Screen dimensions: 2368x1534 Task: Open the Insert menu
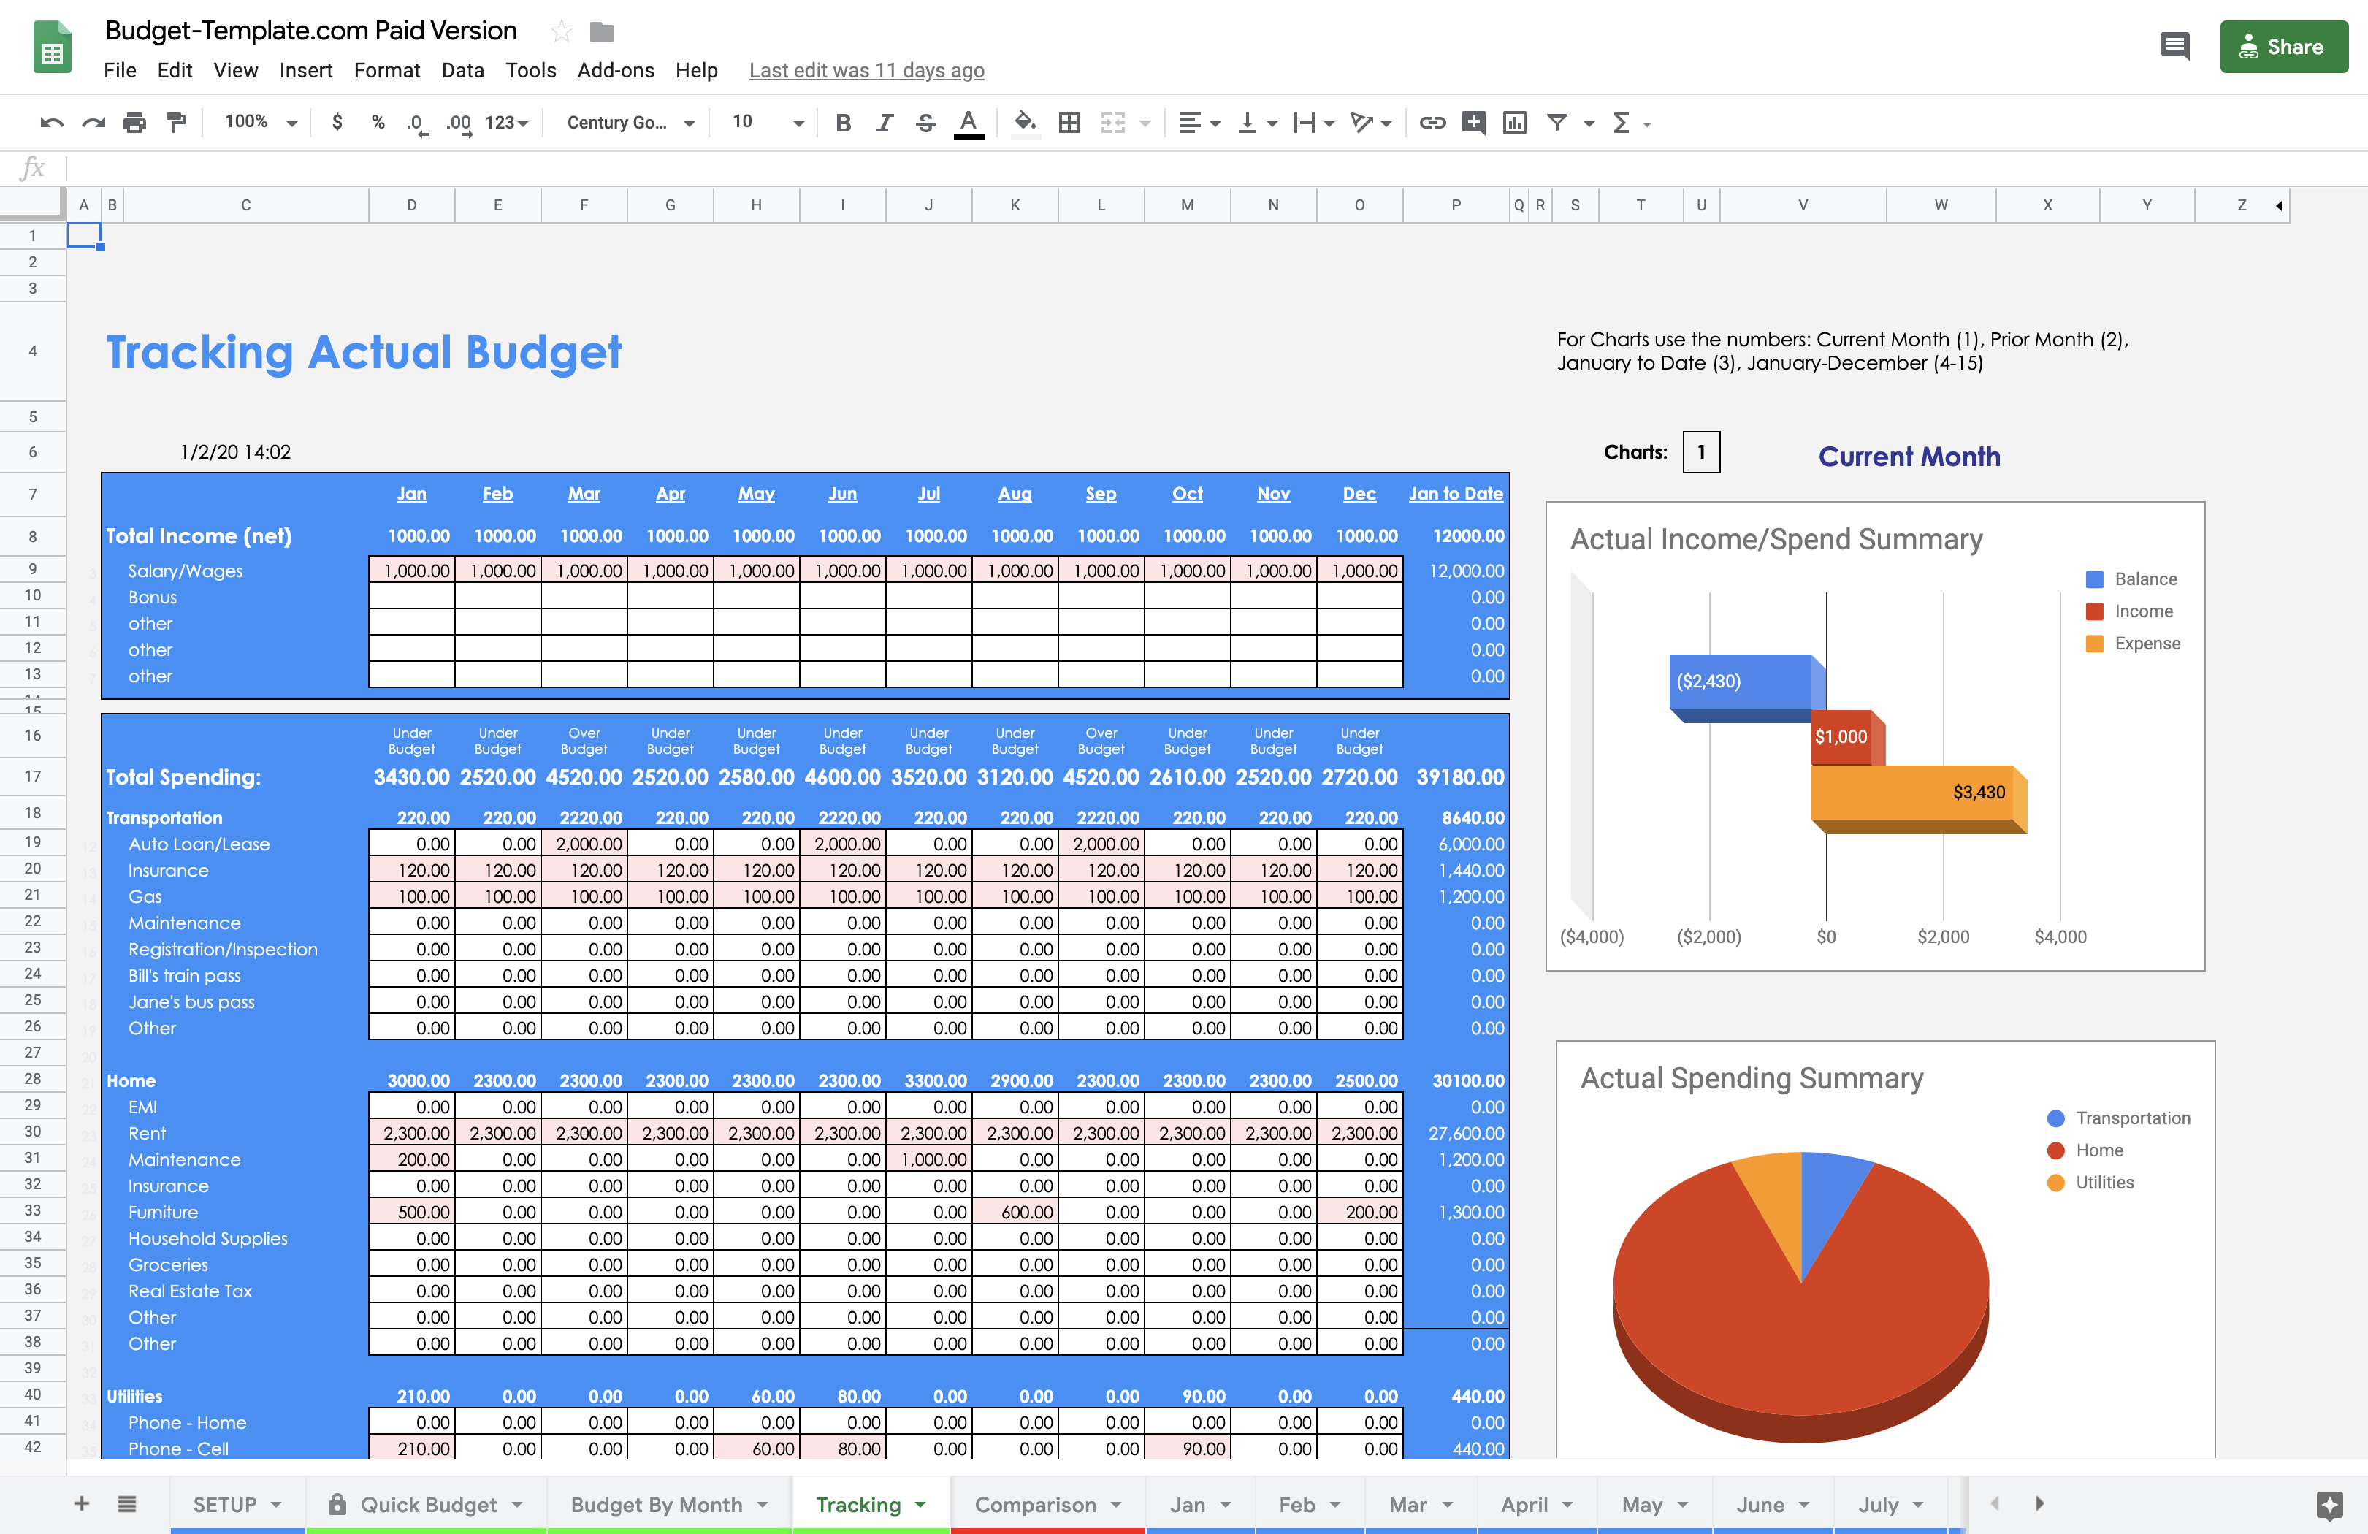click(305, 69)
